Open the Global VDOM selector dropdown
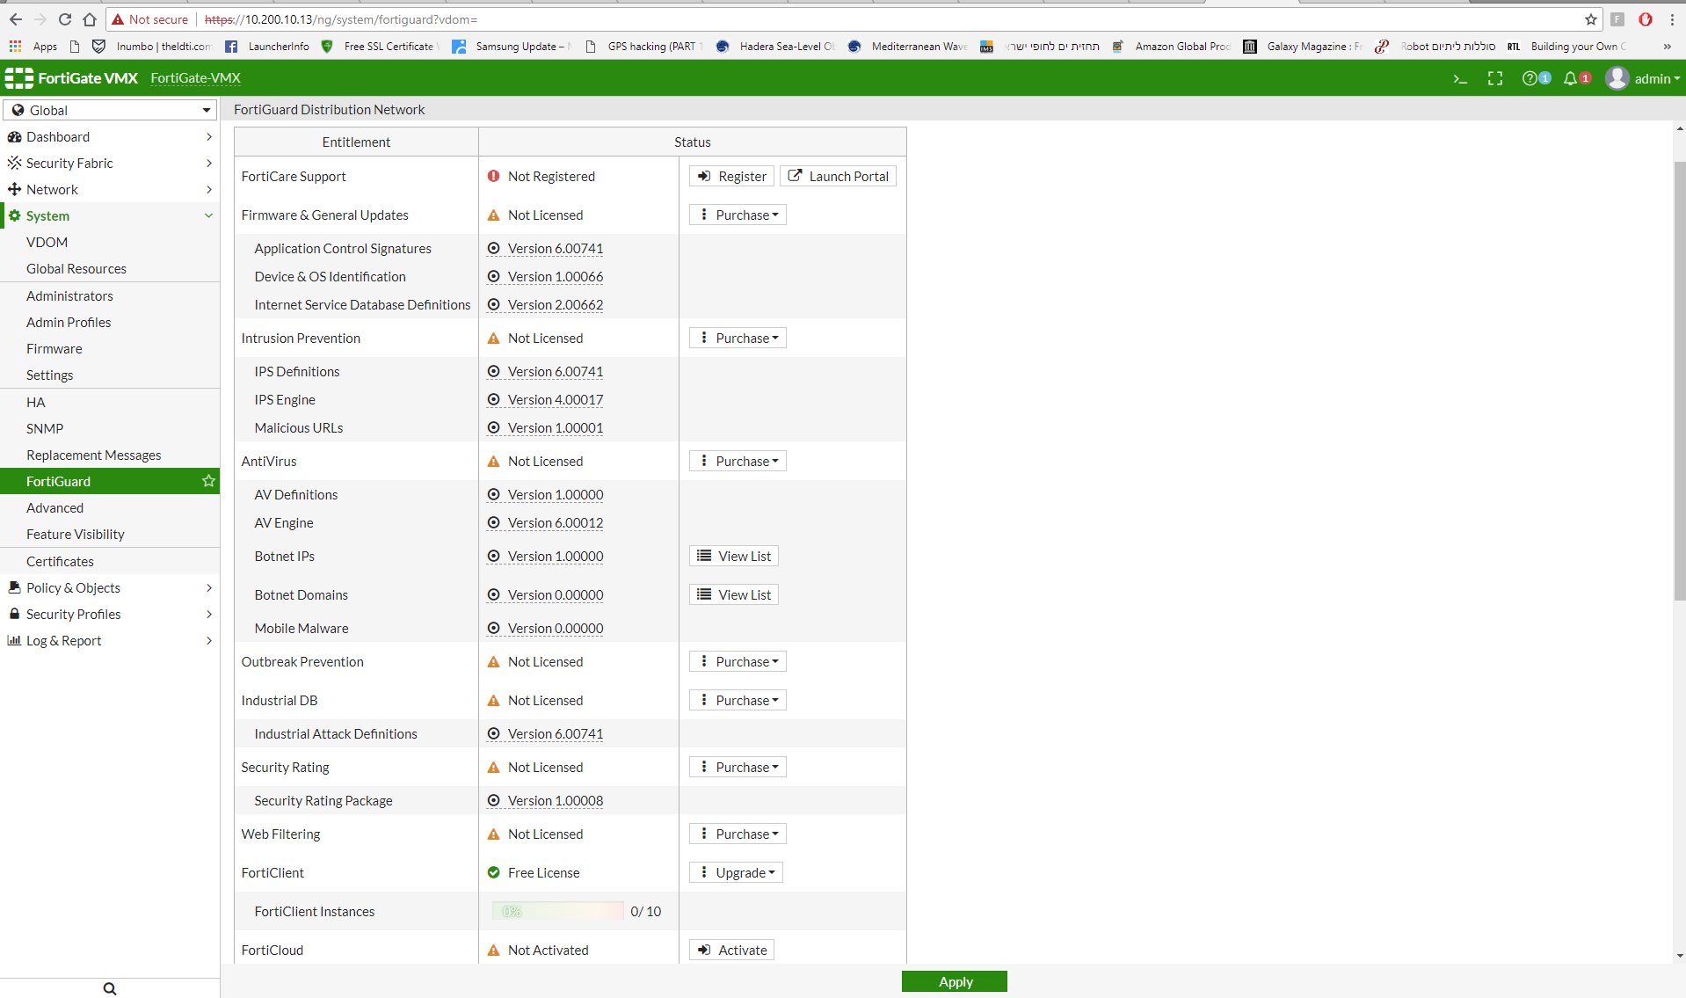 110,110
